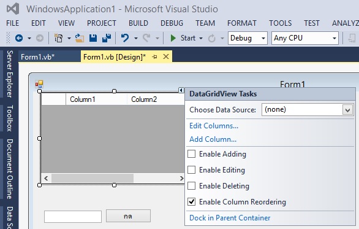
Task: Click Dock in Parent Container link
Action: tap(230, 218)
